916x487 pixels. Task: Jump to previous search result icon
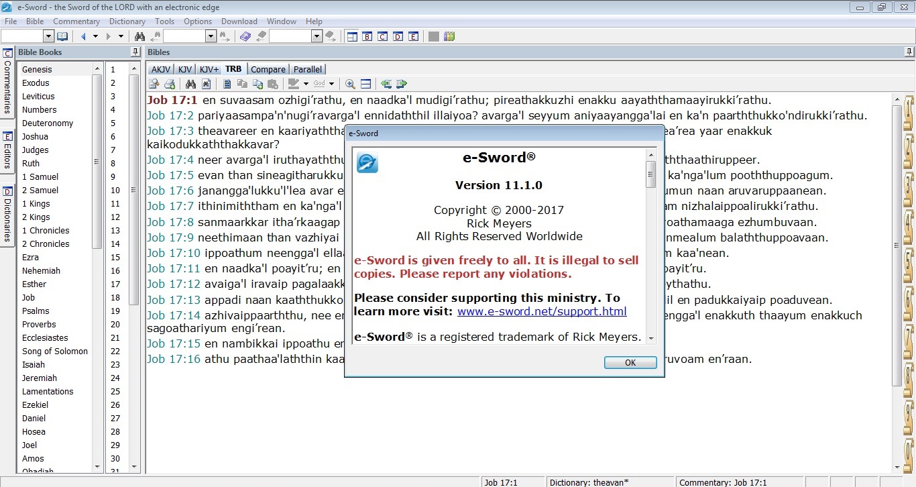click(156, 36)
